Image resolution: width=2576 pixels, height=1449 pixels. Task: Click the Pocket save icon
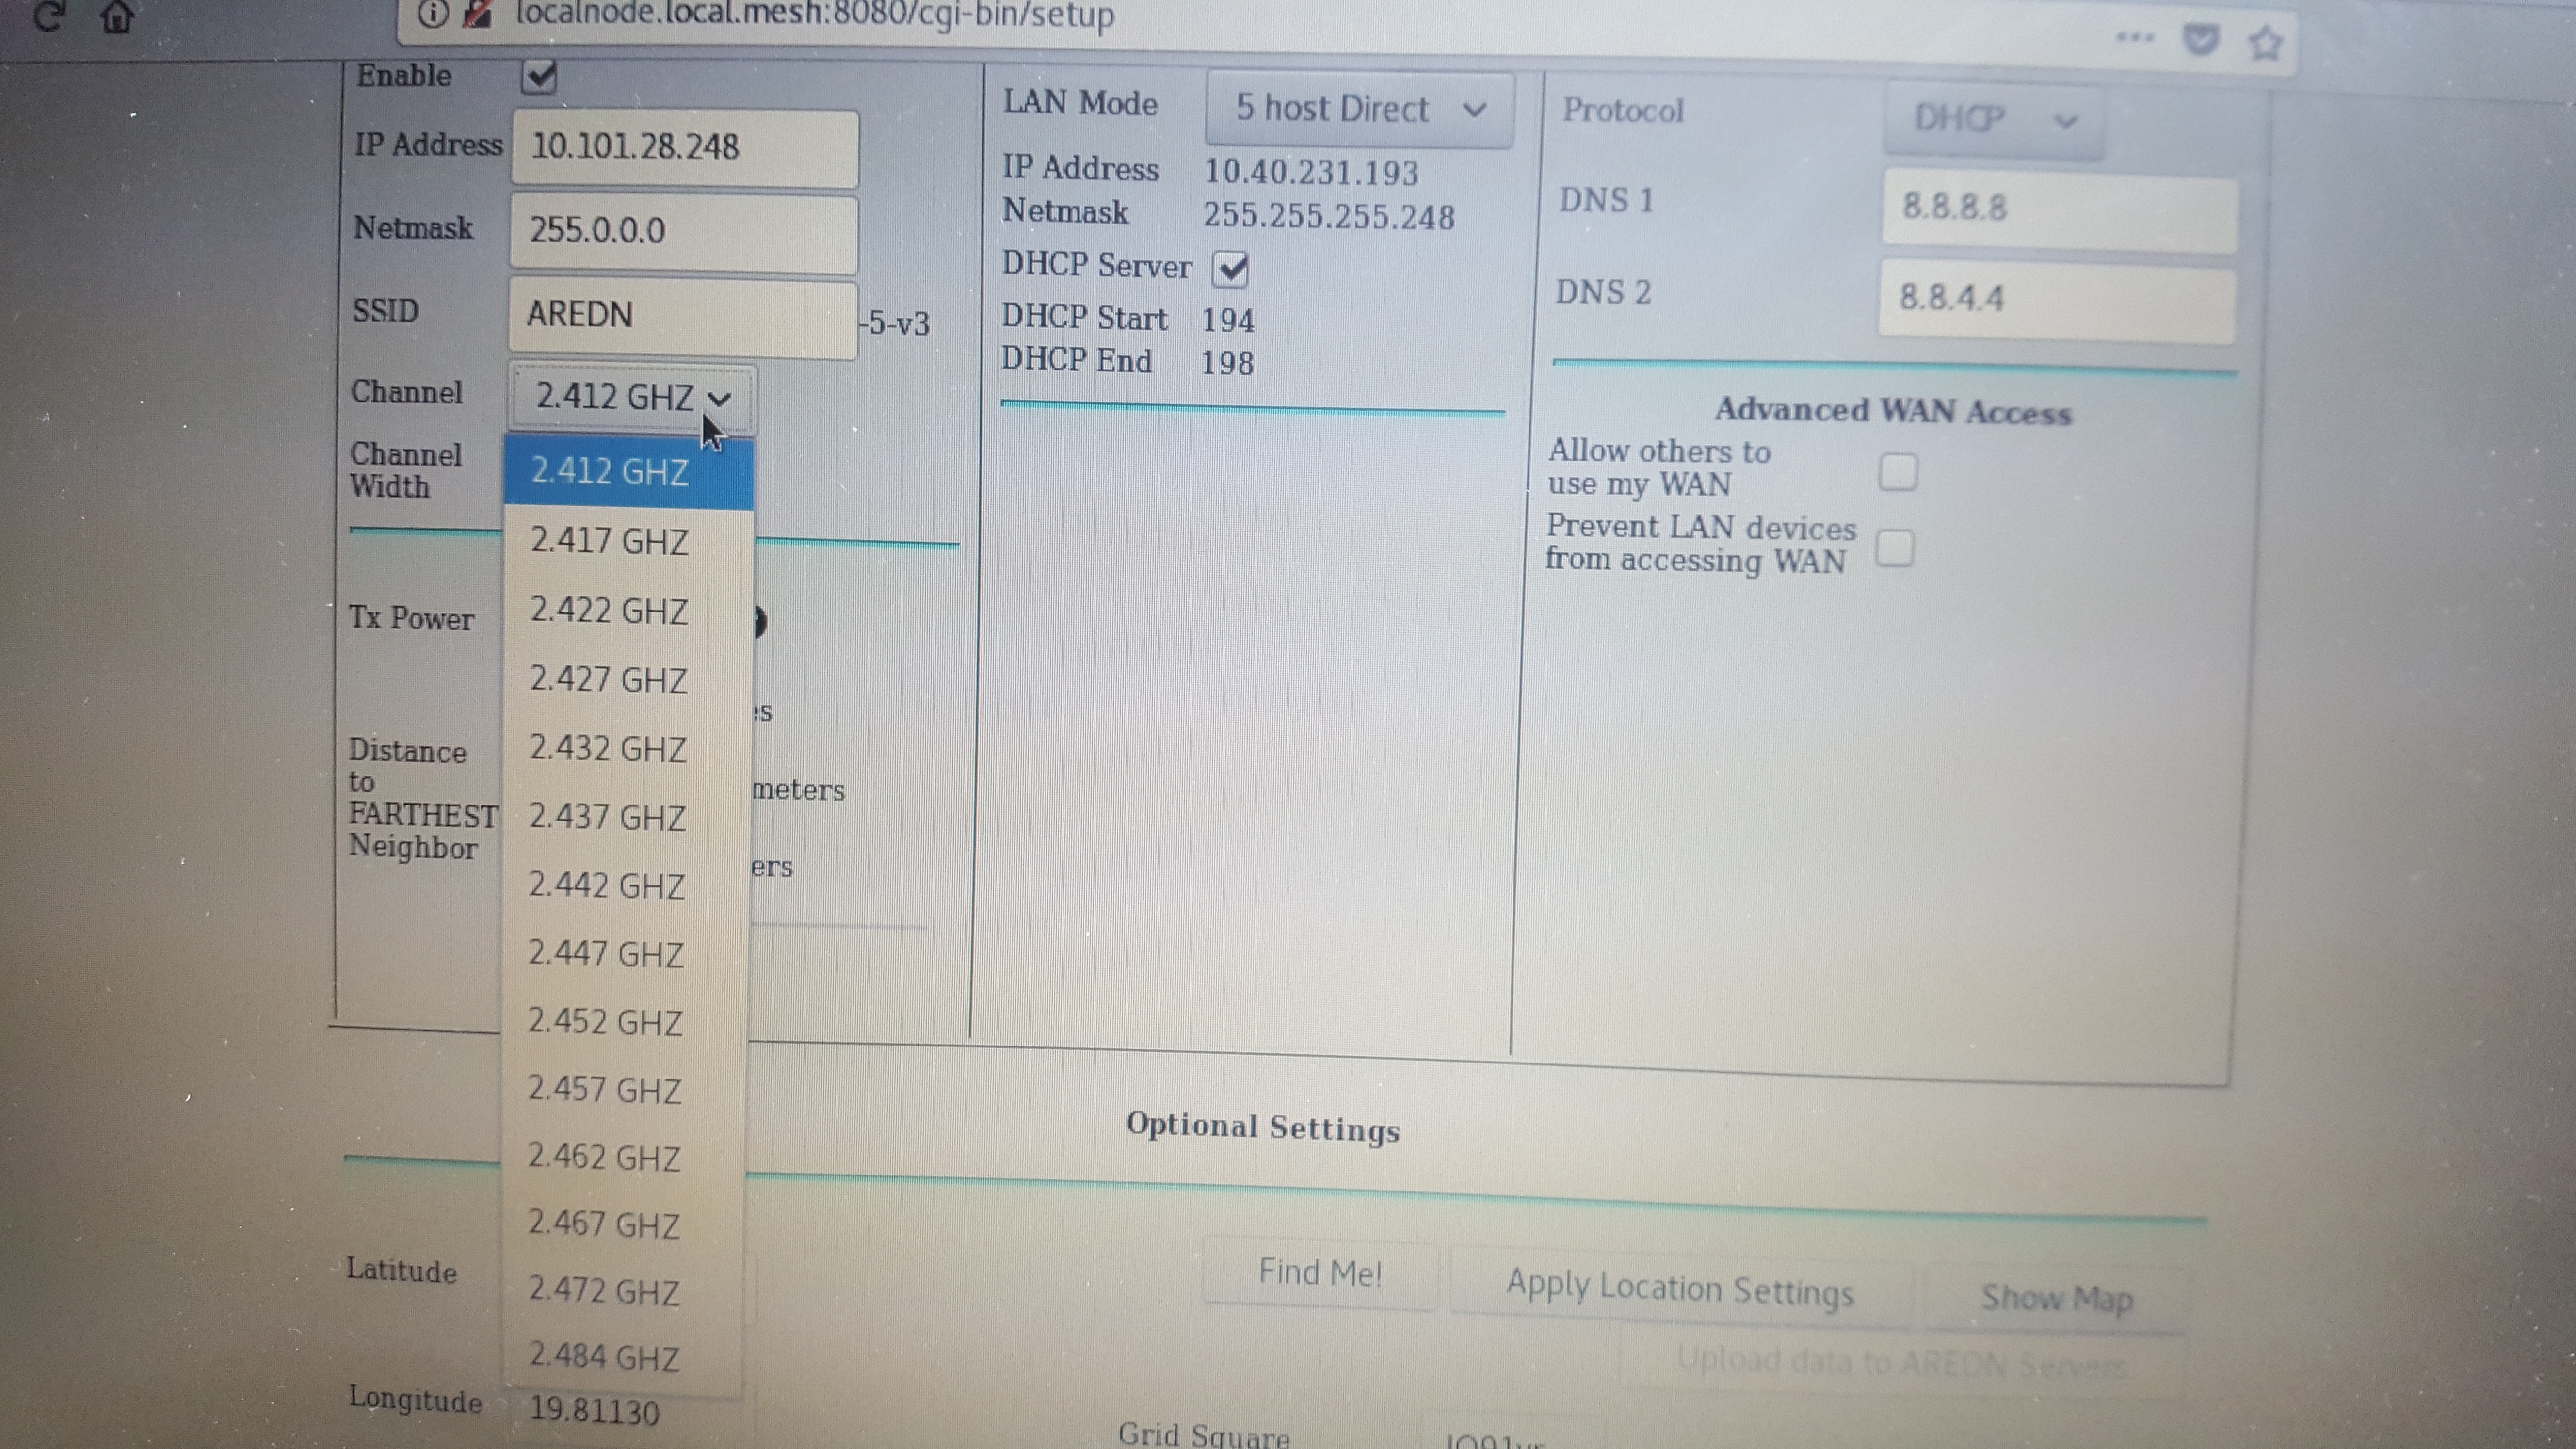(2200, 40)
